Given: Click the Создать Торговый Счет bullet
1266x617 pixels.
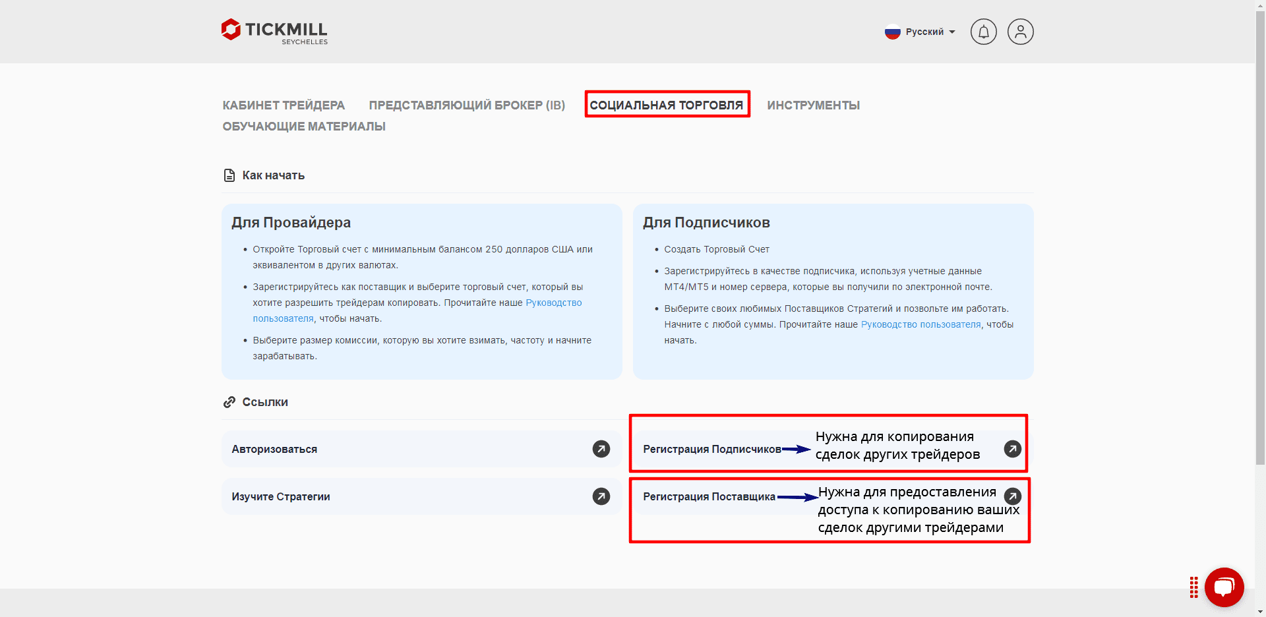Looking at the screenshot, I should point(717,249).
